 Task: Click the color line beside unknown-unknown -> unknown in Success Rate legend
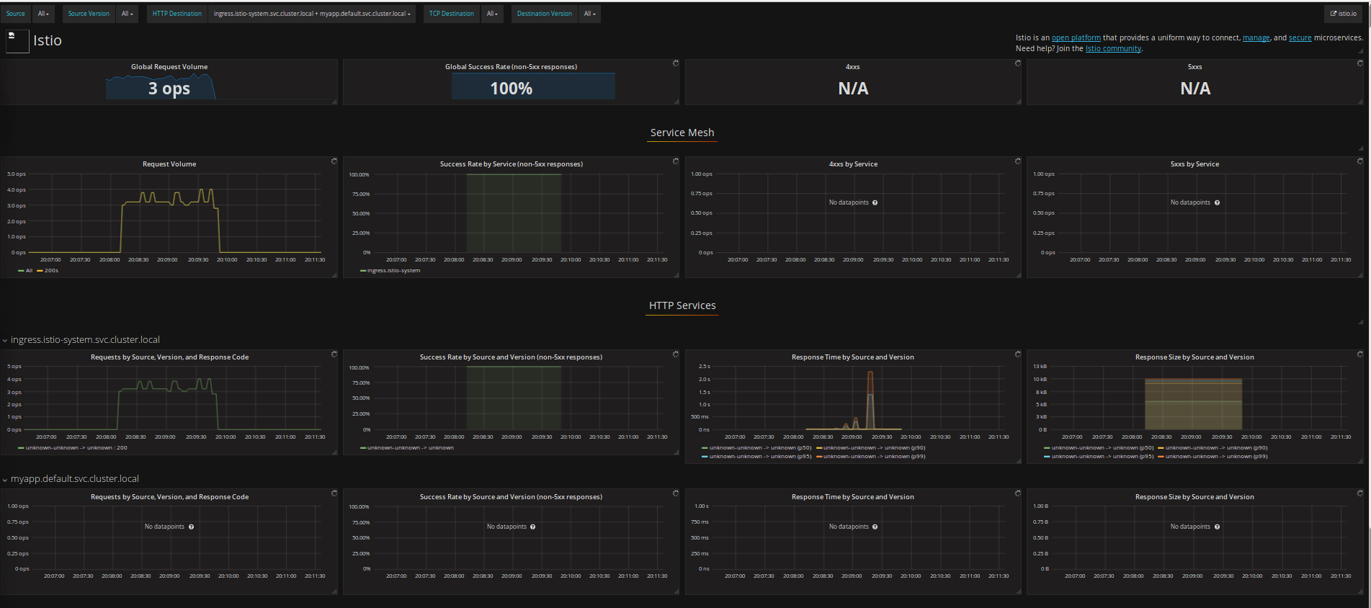[363, 448]
